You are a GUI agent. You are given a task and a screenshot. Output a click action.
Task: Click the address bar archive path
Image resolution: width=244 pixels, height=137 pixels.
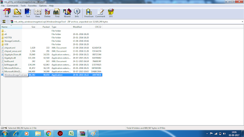[x=61, y=22]
